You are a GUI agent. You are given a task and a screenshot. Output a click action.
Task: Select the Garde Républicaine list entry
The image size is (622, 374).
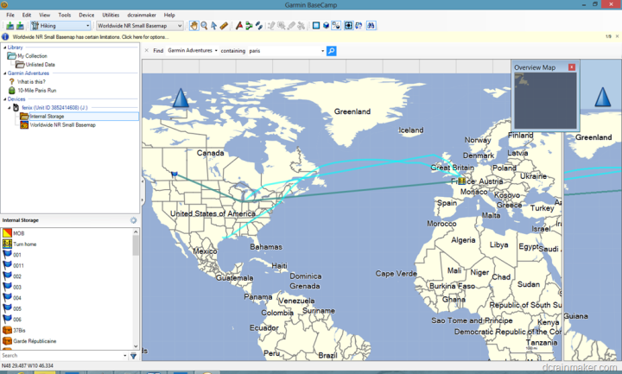[35, 341]
